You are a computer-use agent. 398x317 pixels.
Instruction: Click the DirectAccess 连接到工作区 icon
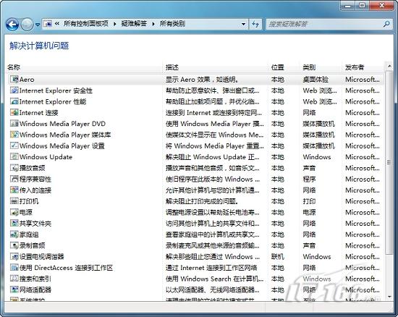click(x=14, y=268)
